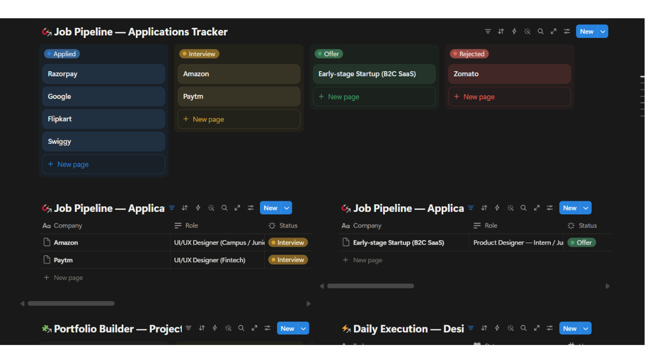Image resolution: width=646 pixels, height=363 pixels.
Task: Open filter on the Applications Tracker board
Action: tap(488, 32)
